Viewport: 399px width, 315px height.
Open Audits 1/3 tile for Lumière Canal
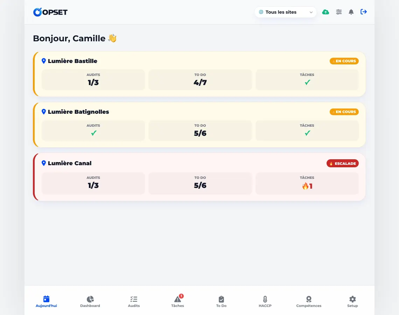(x=93, y=183)
